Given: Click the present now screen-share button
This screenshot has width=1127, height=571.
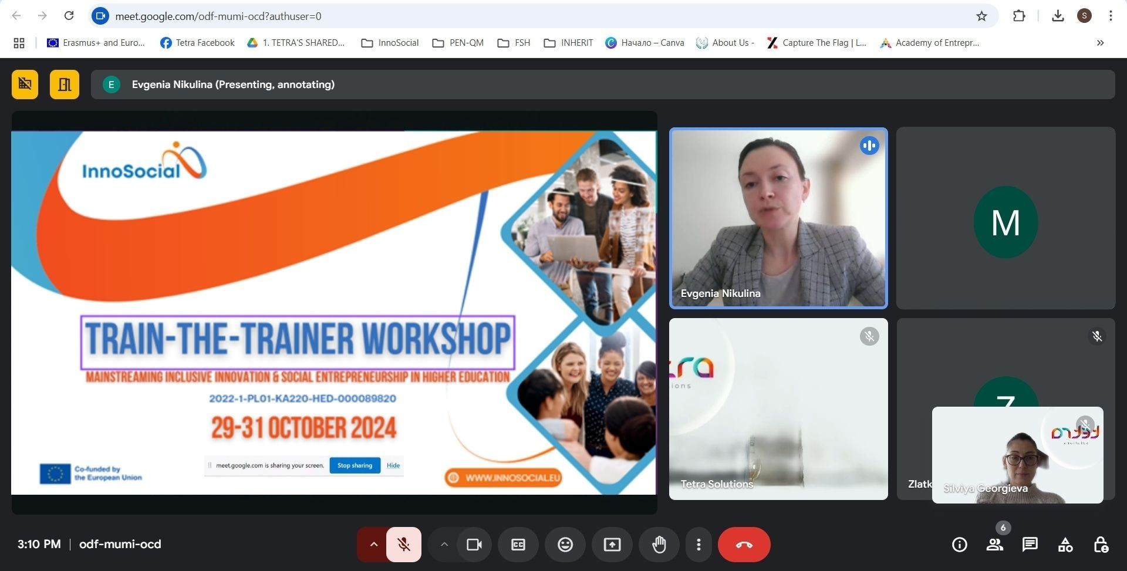Looking at the screenshot, I should 612,545.
